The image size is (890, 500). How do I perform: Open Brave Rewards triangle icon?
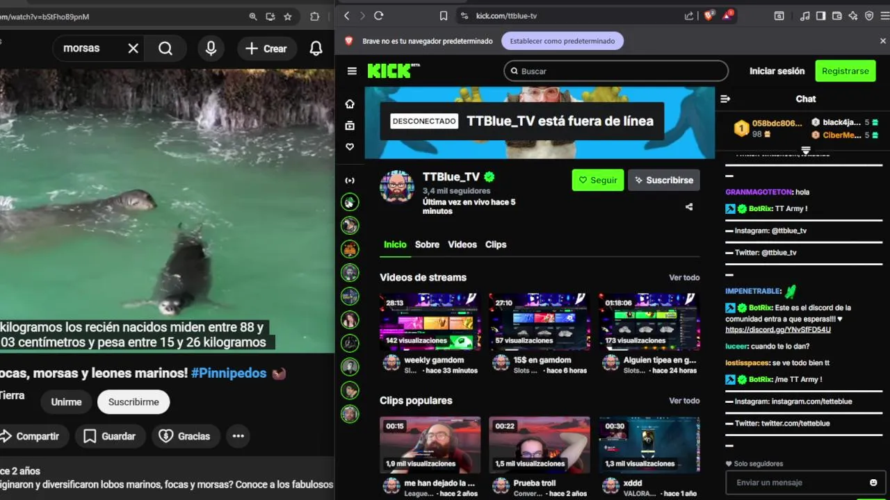[x=728, y=15]
